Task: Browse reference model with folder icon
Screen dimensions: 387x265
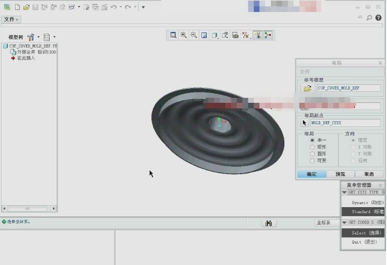Action: [307, 88]
